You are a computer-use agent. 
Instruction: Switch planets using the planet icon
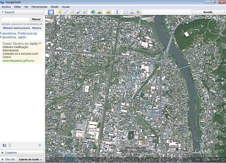pyautogui.click(x=108, y=12)
